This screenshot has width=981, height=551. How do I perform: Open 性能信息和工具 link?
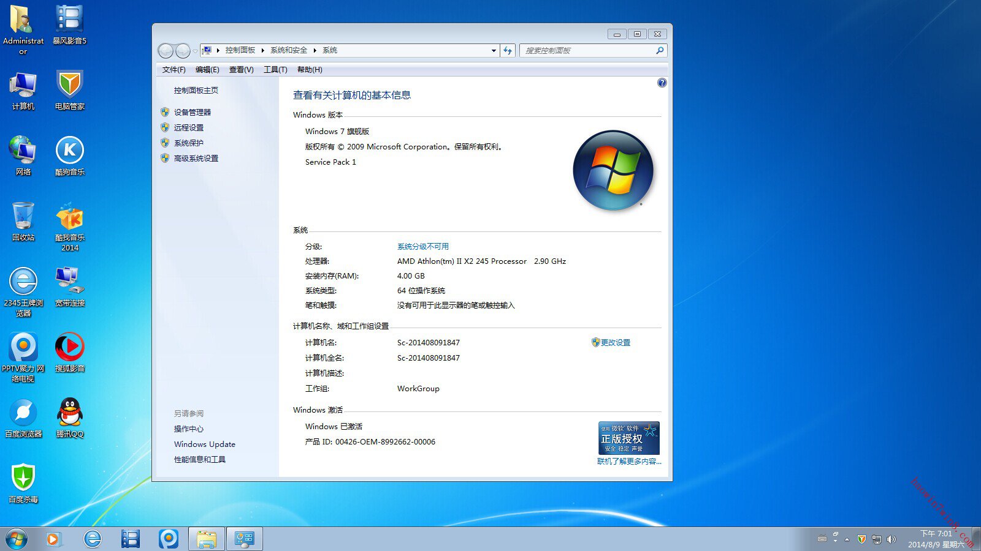(199, 459)
